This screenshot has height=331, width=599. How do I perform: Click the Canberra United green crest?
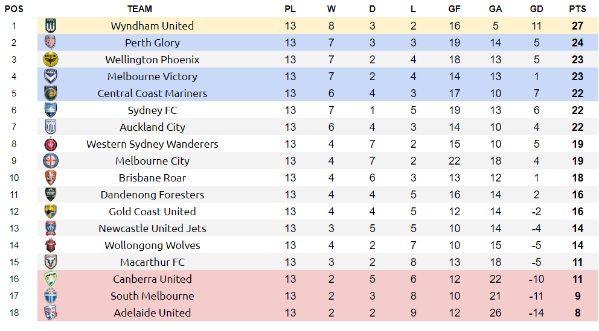[x=51, y=279]
